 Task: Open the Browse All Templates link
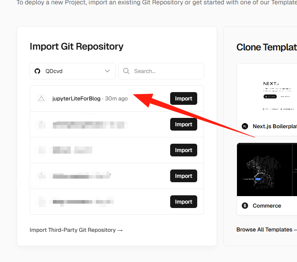click(267, 229)
